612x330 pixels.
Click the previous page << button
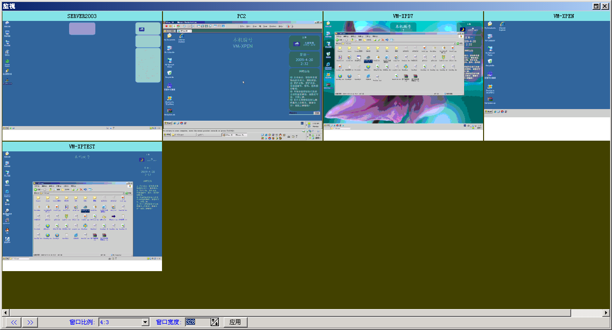14,322
